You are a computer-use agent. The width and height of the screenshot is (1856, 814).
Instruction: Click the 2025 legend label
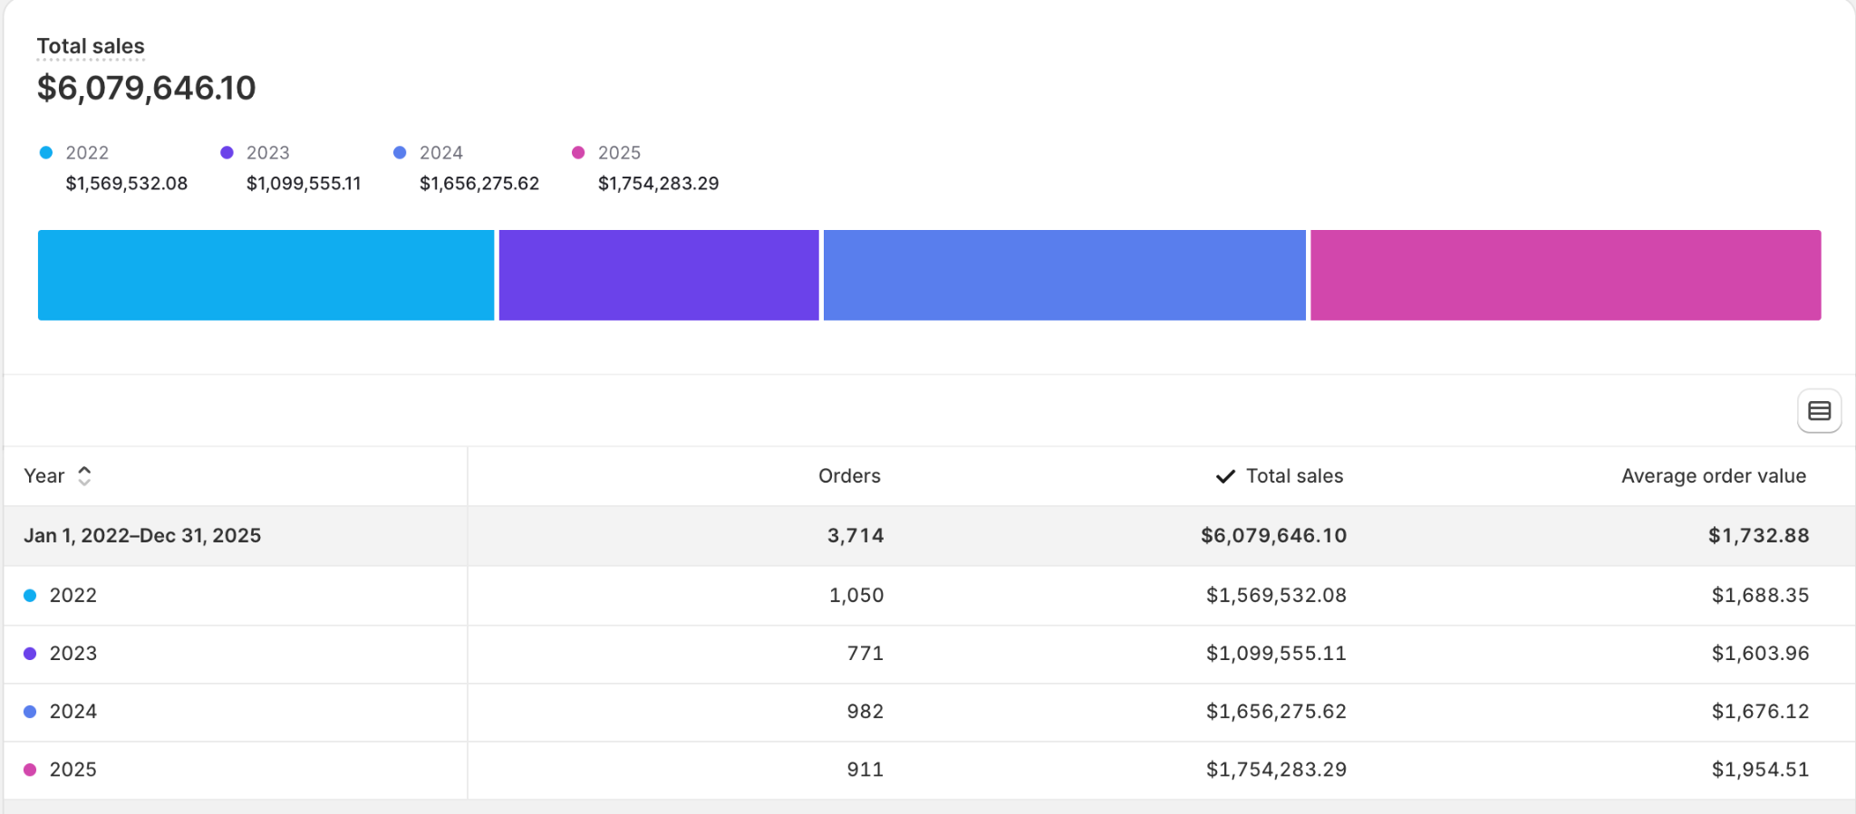pyautogui.click(x=619, y=153)
